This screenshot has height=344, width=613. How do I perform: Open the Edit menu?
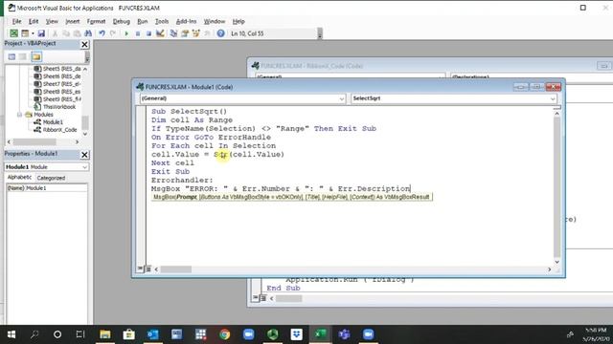[34, 21]
